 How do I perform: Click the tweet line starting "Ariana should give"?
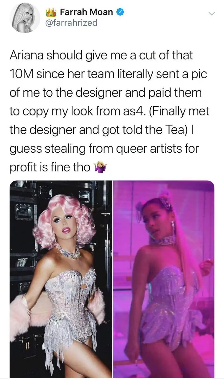pyautogui.click(x=101, y=56)
